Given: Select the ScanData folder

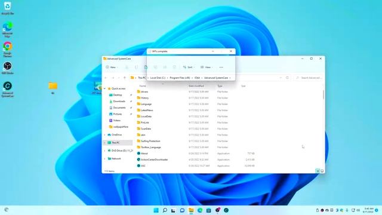Looking at the screenshot, I should coord(146,129).
